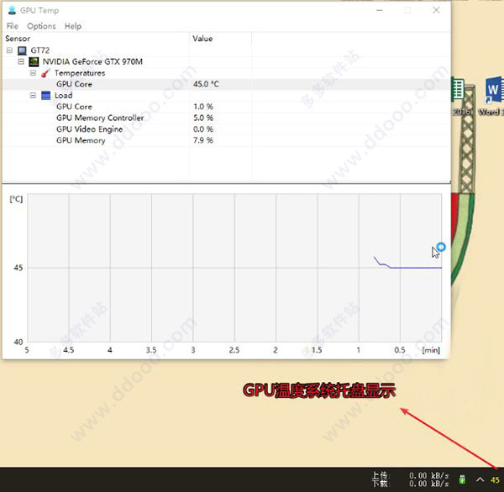Click the Temperatures label

[80, 73]
